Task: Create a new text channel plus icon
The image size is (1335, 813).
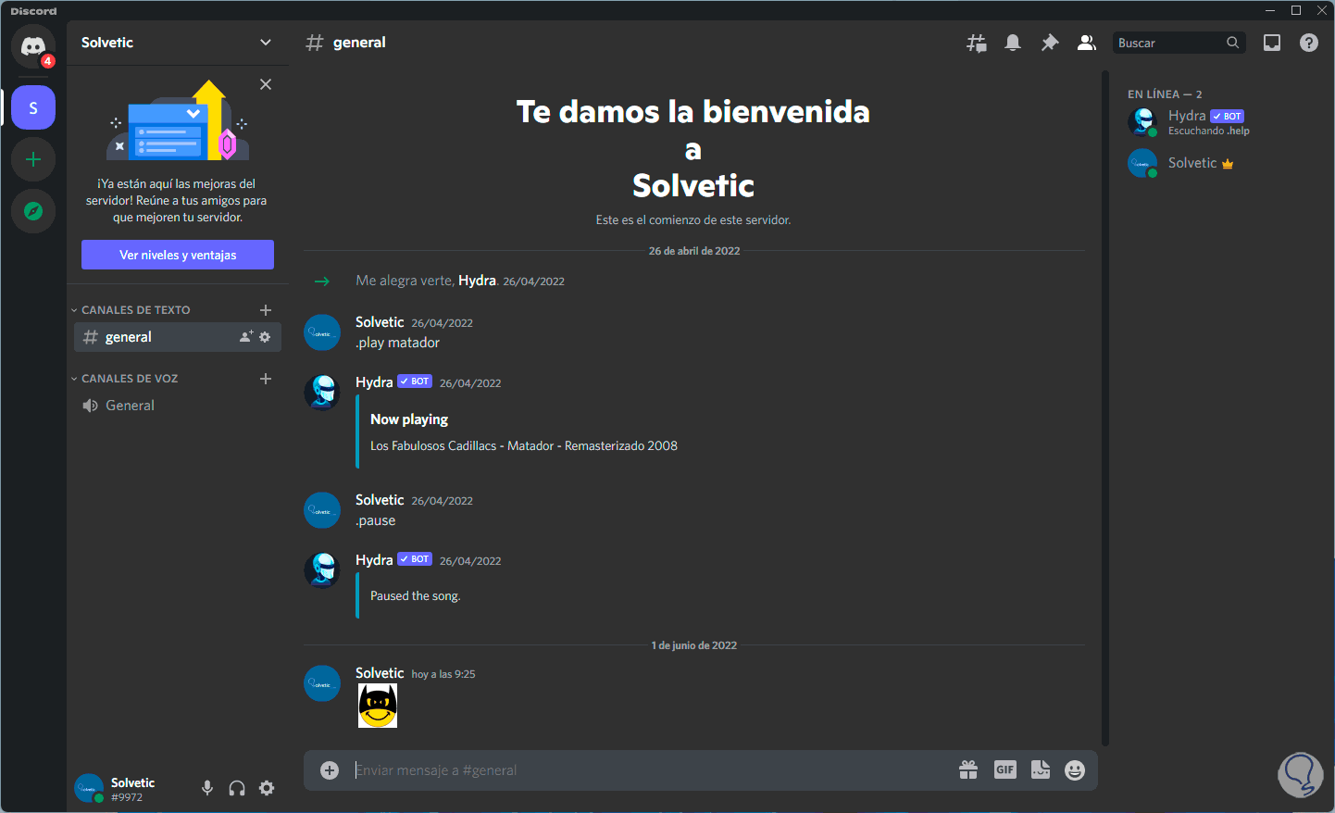Action: [x=266, y=310]
